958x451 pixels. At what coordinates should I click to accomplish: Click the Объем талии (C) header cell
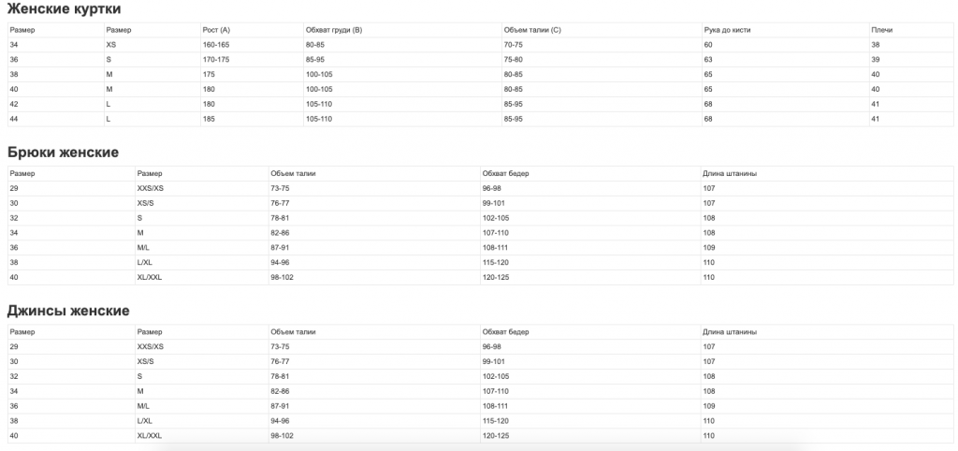[x=532, y=30]
